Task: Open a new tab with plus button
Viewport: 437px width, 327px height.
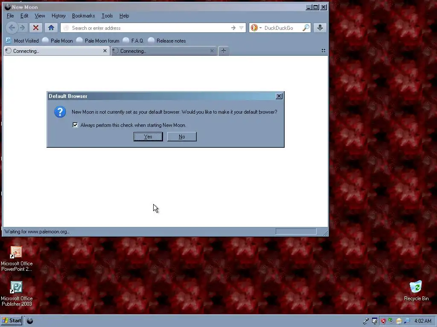Action: click(x=224, y=51)
